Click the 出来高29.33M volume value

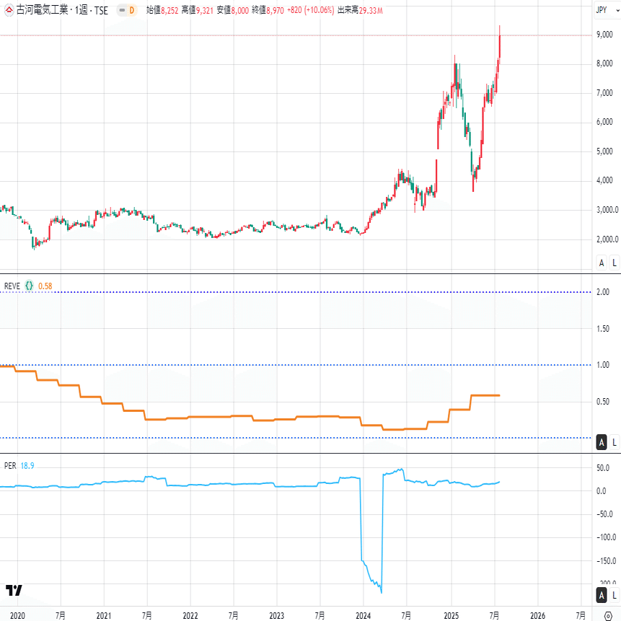(360, 10)
